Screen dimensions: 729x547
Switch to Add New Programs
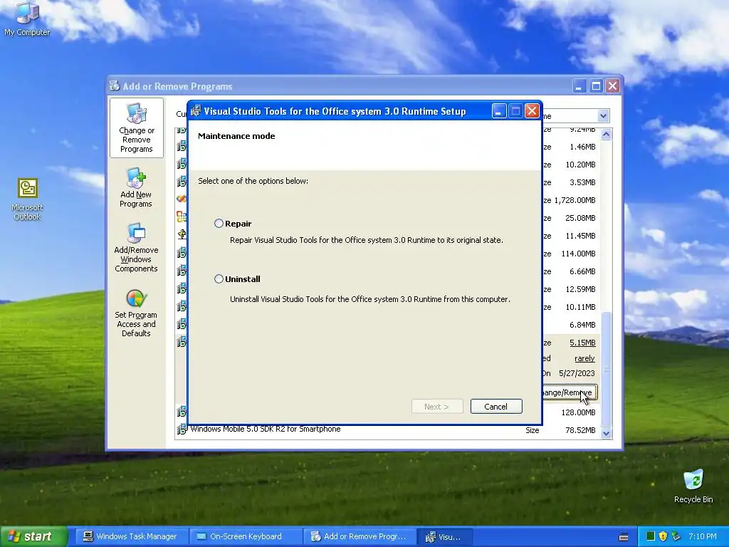click(x=136, y=187)
